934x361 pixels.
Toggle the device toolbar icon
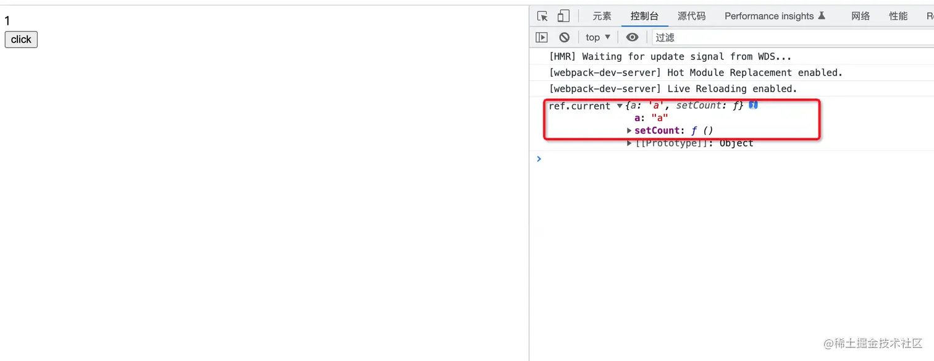tap(563, 16)
